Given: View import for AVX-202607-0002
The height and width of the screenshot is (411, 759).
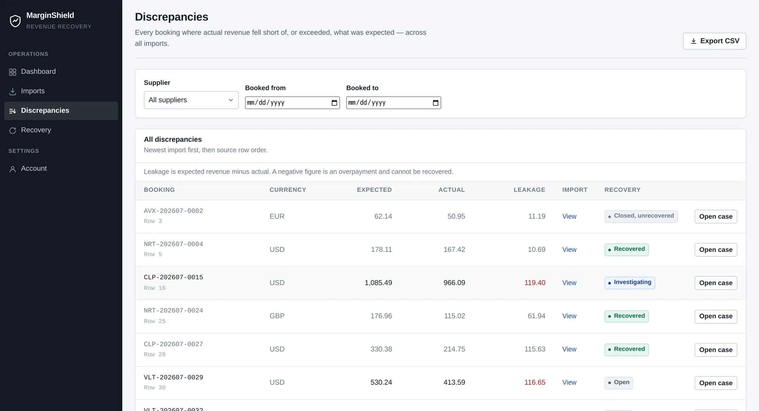Looking at the screenshot, I should pyautogui.click(x=569, y=216).
